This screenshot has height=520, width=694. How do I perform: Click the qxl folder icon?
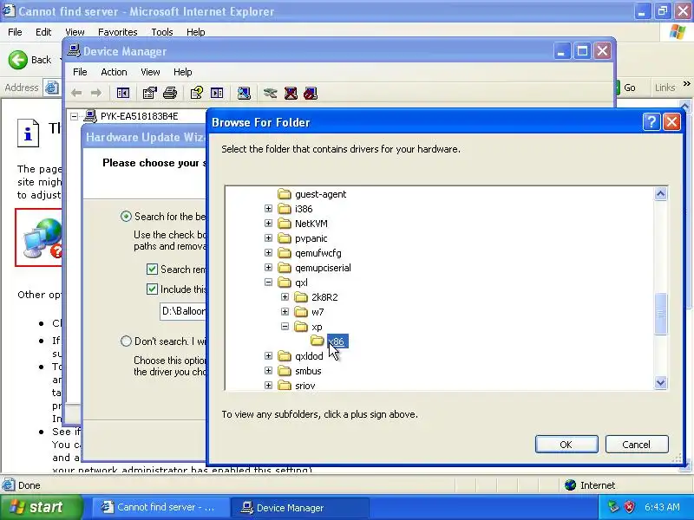(285, 283)
